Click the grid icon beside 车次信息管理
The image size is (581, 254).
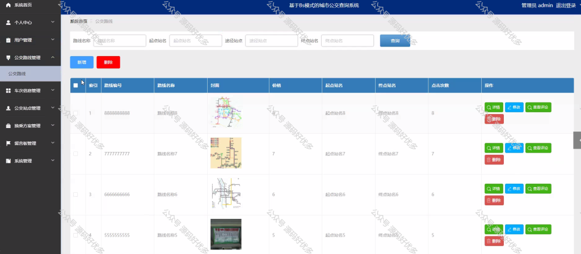8,91
